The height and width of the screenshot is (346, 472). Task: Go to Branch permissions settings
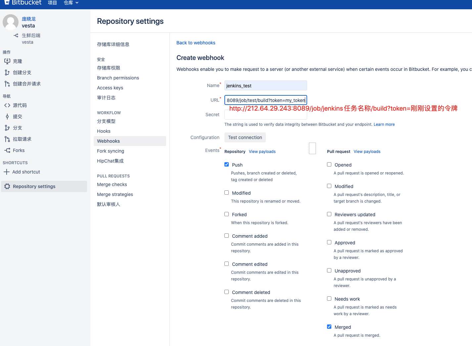point(118,78)
